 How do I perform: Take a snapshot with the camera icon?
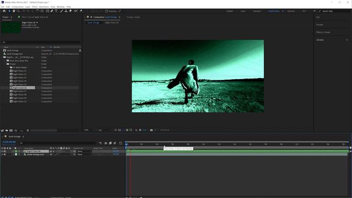(x=151, y=130)
